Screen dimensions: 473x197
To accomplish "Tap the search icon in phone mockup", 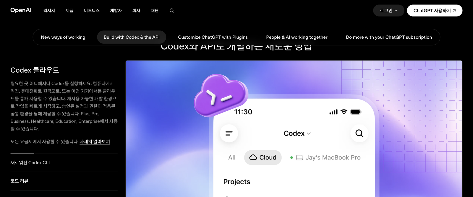I will click(x=359, y=133).
